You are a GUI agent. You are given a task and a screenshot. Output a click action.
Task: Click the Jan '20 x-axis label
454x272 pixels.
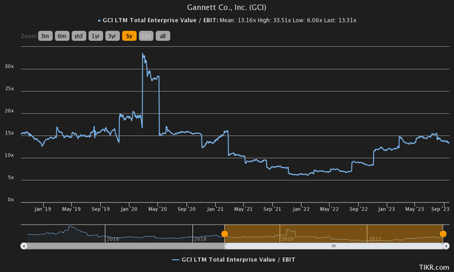[x=129, y=209]
